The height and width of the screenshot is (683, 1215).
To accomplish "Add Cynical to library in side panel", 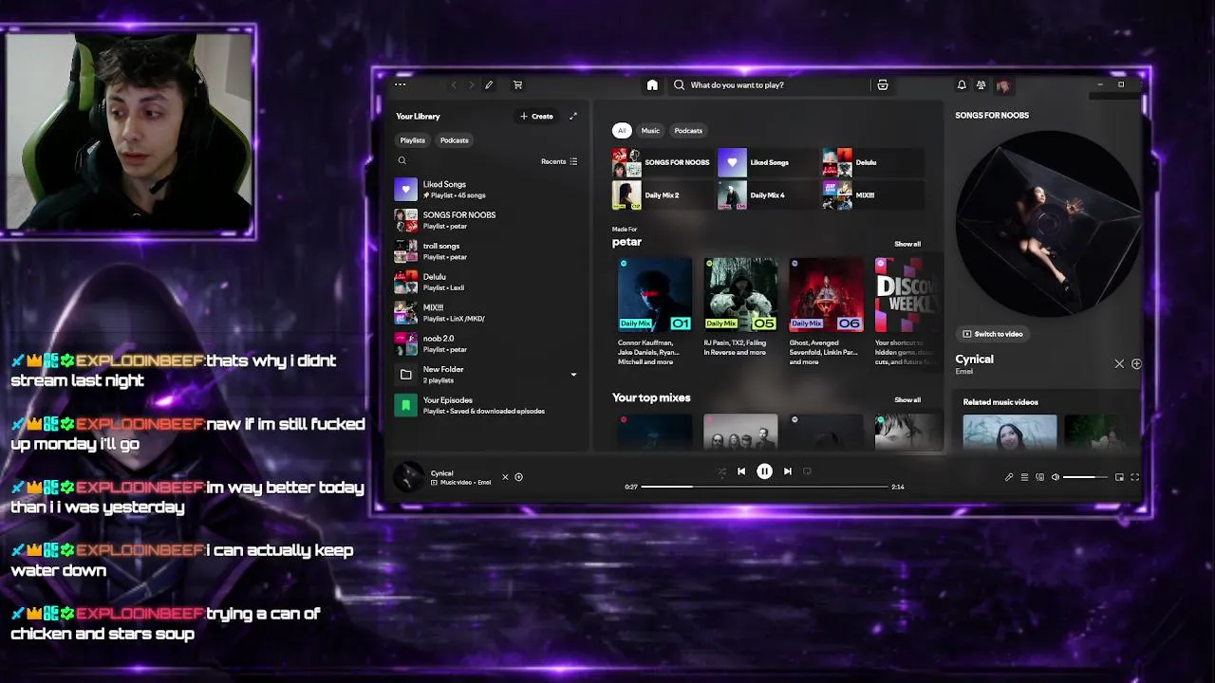I will (1136, 364).
